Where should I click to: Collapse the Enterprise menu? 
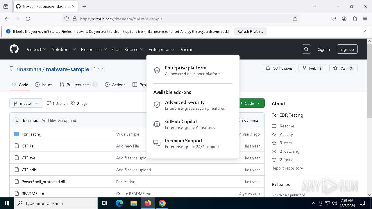point(161,49)
